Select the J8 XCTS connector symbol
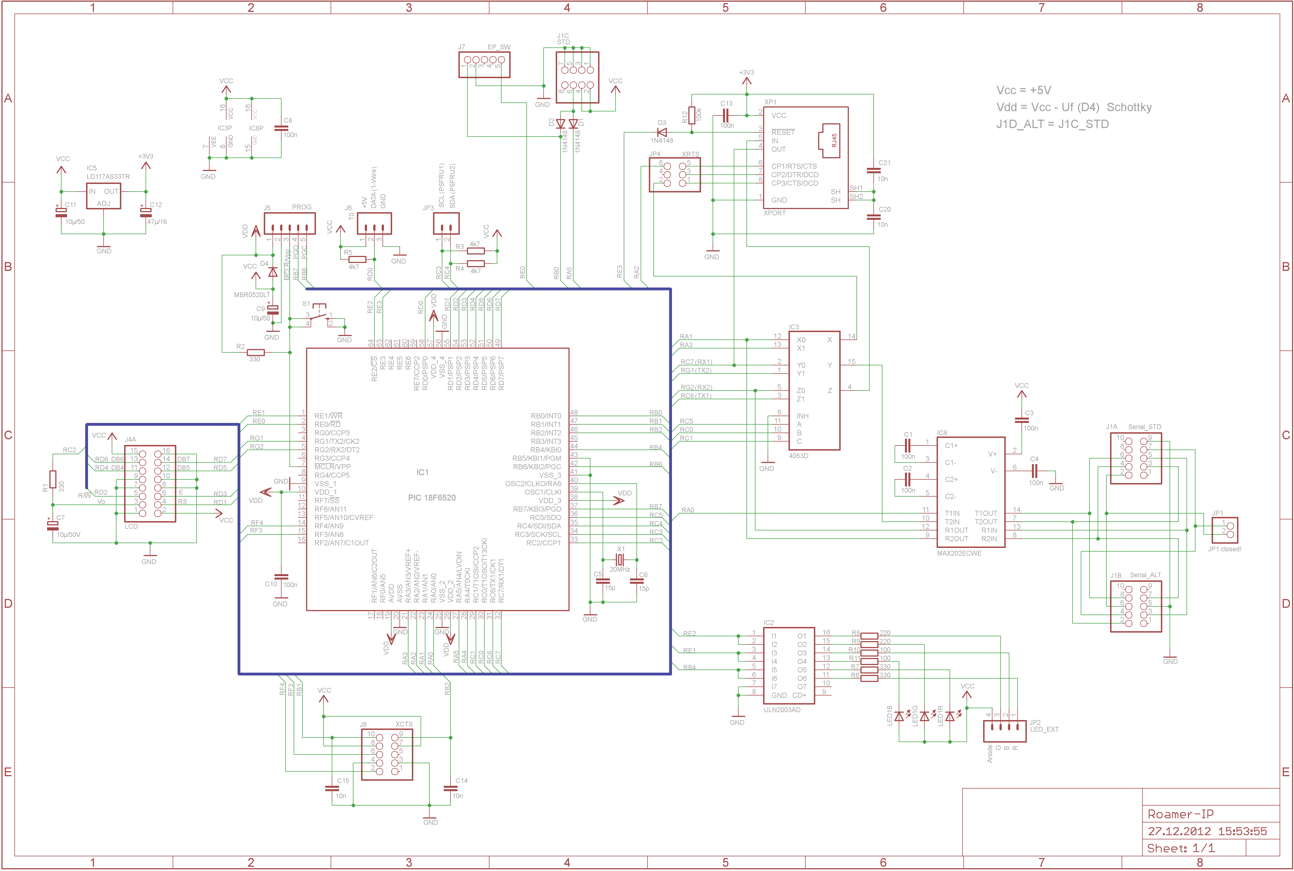Viewport: 1294px width, 871px height. click(x=387, y=754)
